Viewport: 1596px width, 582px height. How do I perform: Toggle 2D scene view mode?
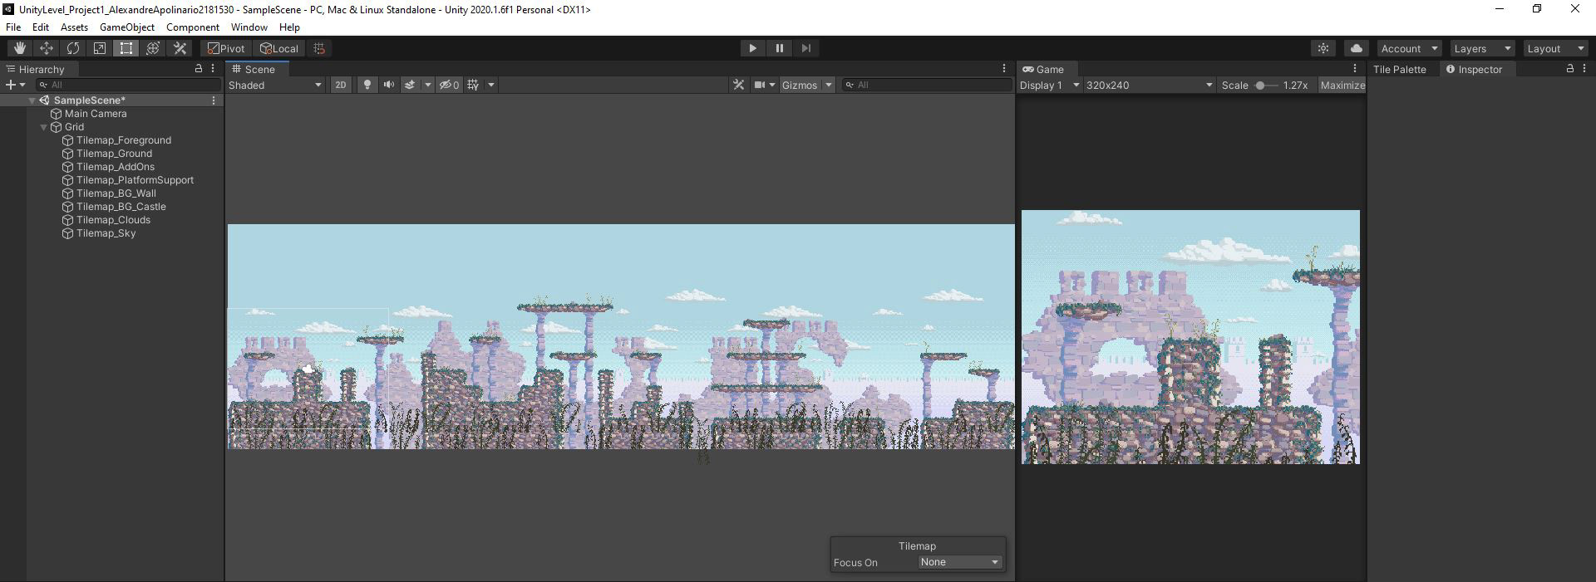click(x=341, y=85)
